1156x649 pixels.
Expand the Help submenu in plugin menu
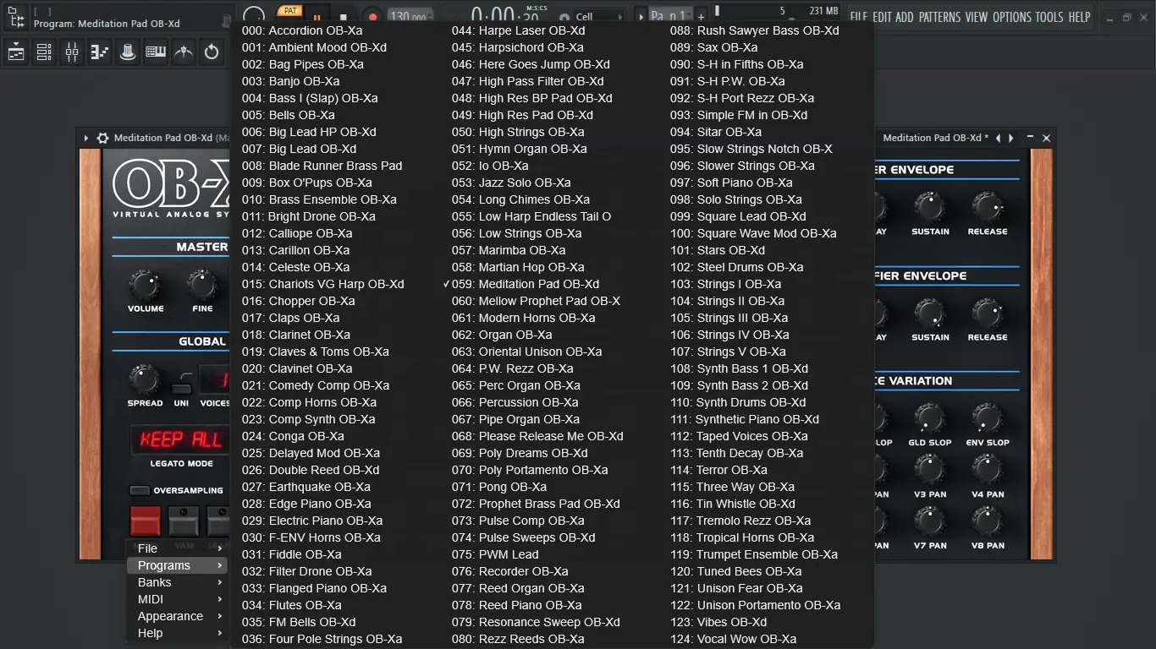click(177, 633)
